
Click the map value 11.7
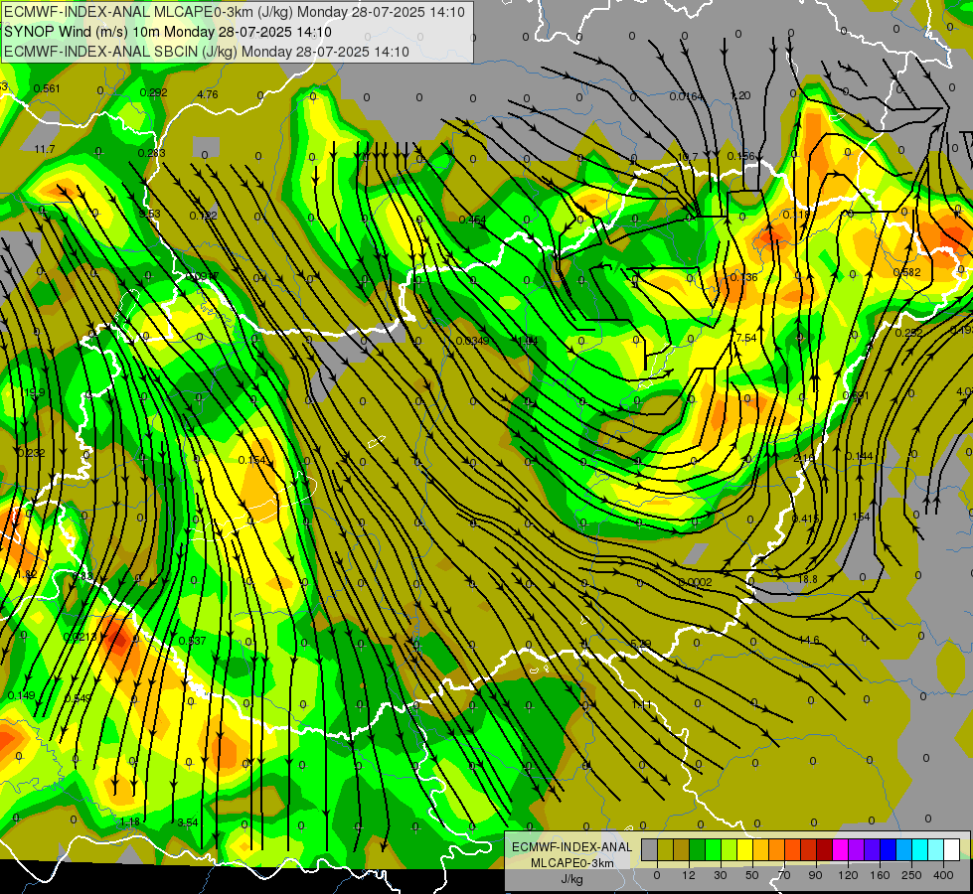click(45, 150)
